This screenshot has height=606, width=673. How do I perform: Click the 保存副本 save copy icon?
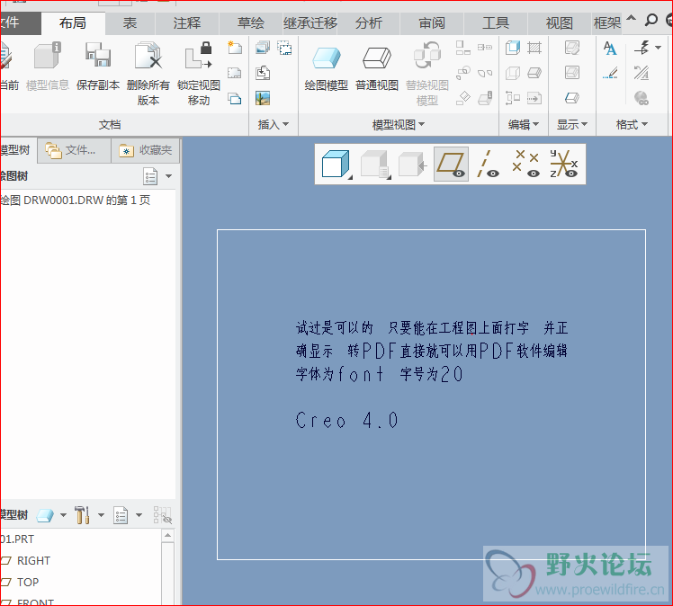[x=98, y=55]
